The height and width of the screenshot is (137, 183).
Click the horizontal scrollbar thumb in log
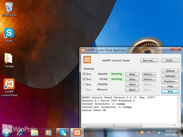click(114, 126)
